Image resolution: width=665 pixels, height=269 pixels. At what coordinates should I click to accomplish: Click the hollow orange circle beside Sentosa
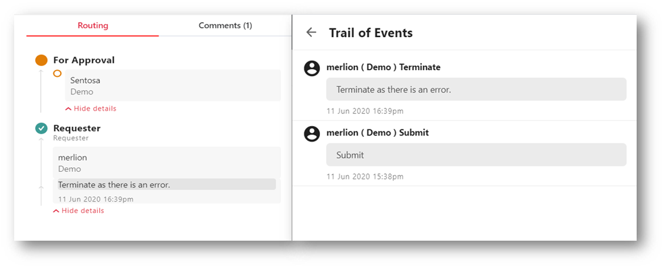coord(57,73)
